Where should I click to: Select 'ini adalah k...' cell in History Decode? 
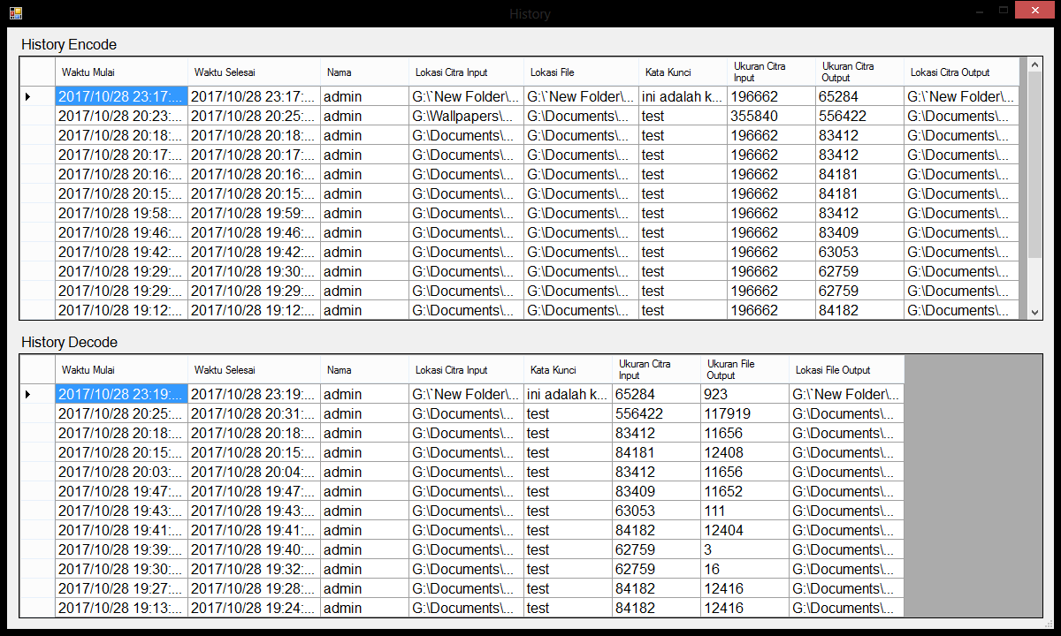click(568, 395)
